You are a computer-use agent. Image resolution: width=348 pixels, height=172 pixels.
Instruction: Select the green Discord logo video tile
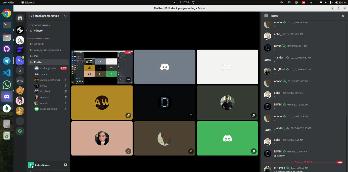227,138
